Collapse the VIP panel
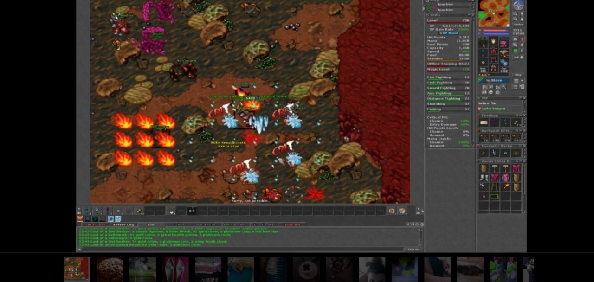This screenshot has width=594, height=282. 520,98
